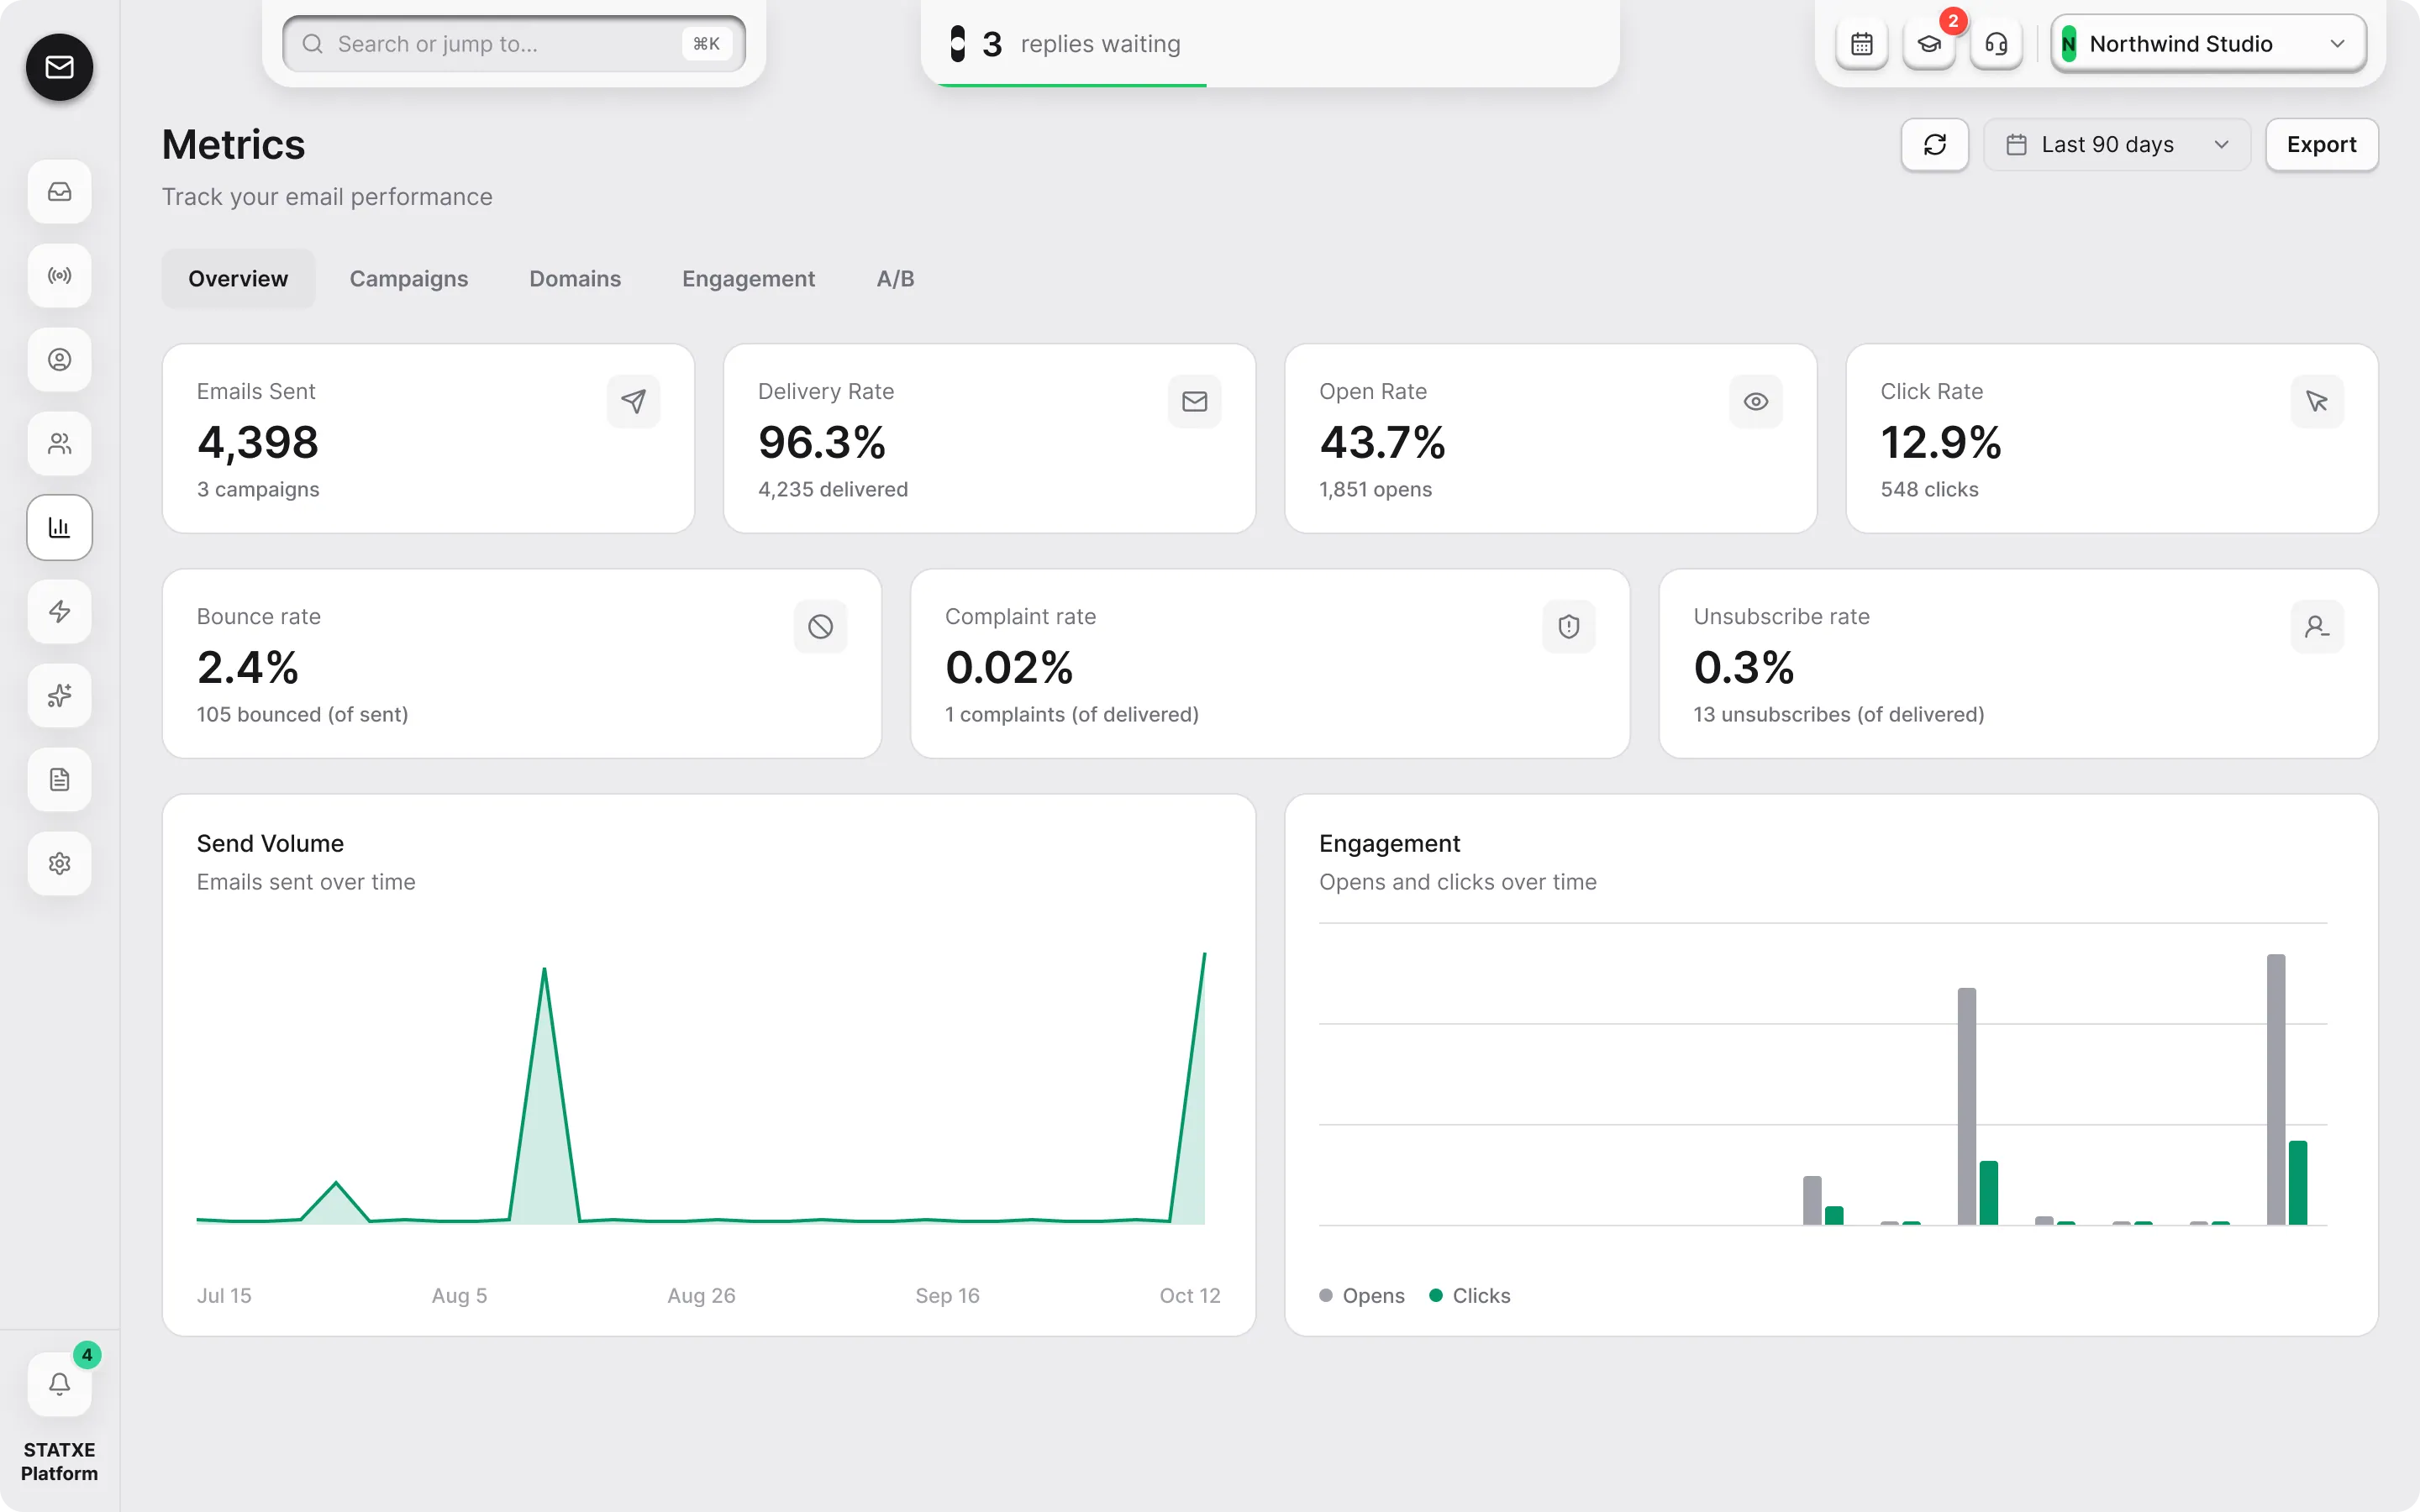Switch to the A/B tab
Image resolution: width=2420 pixels, height=1512 pixels.
pos(895,279)
